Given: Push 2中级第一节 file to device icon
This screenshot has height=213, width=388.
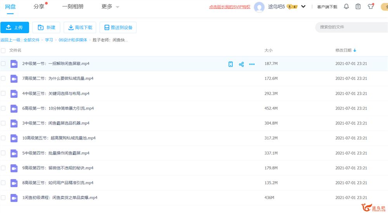Looking at the screenshot, I should point(230,64).
